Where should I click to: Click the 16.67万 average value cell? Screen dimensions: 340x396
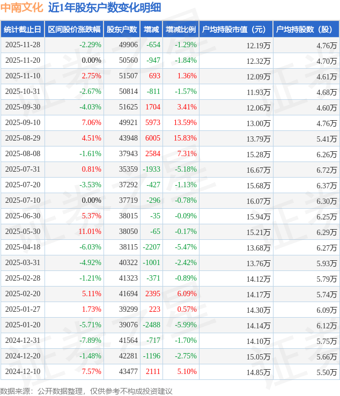pos(258,170)
